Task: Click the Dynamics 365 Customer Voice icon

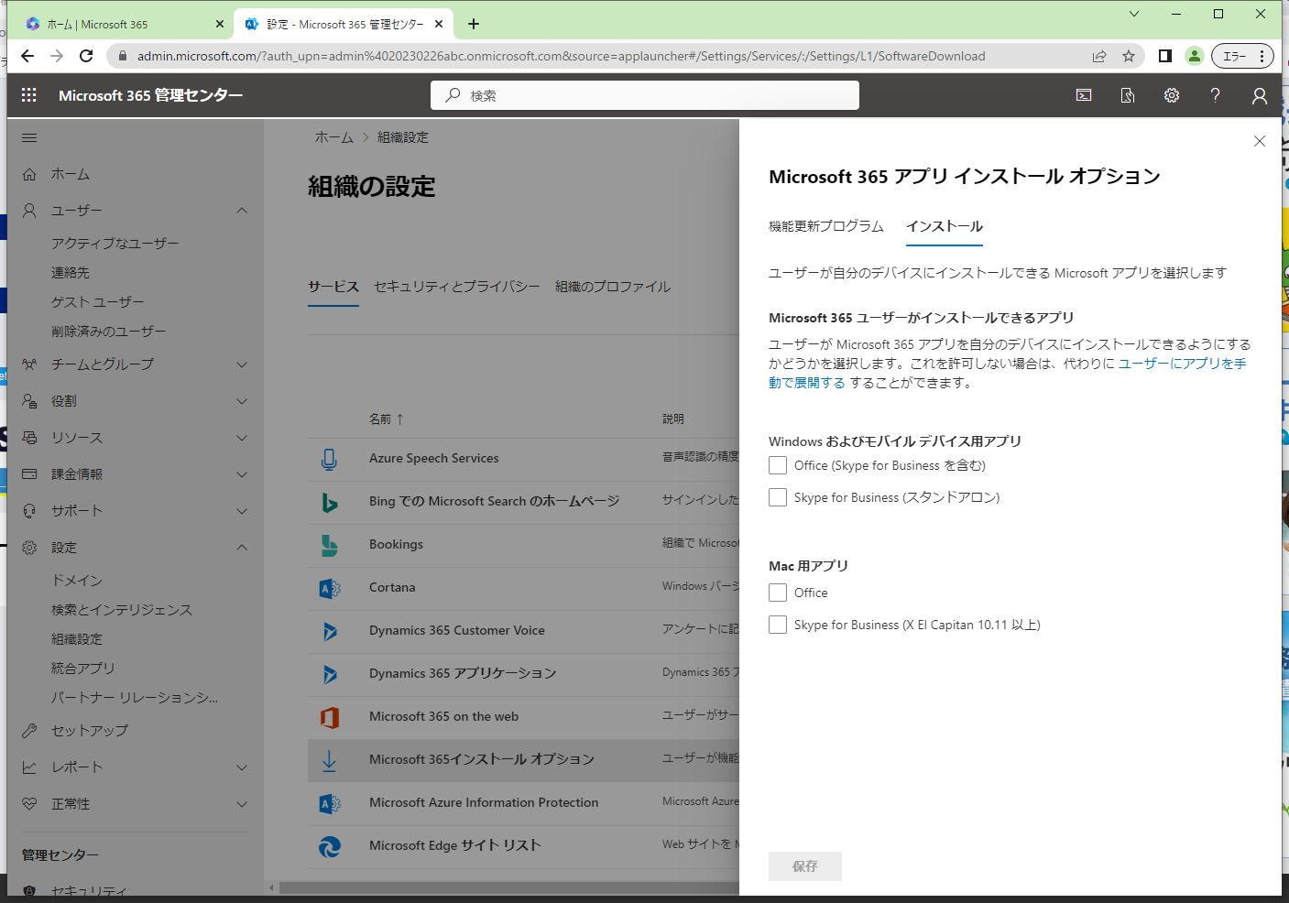Action: click(329, 631)
